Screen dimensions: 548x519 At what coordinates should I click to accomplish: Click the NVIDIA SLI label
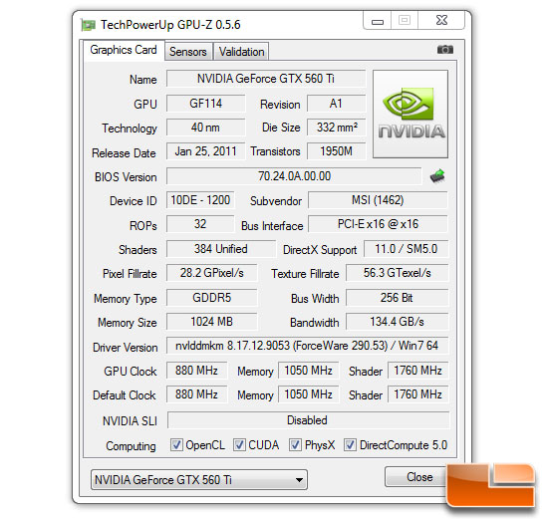tap(130, 421)
